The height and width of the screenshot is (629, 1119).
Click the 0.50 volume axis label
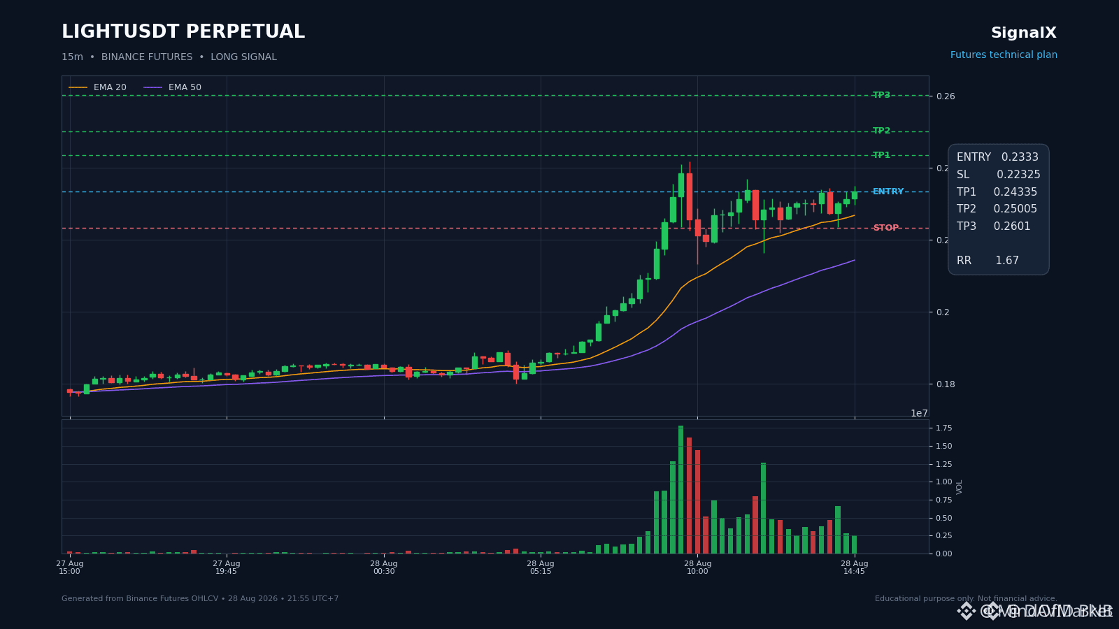[943, 519]
